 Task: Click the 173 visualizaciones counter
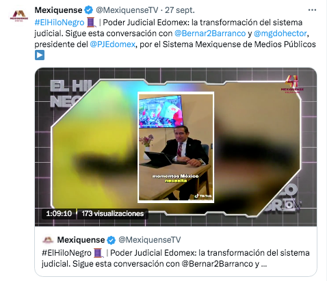point(113,213)
